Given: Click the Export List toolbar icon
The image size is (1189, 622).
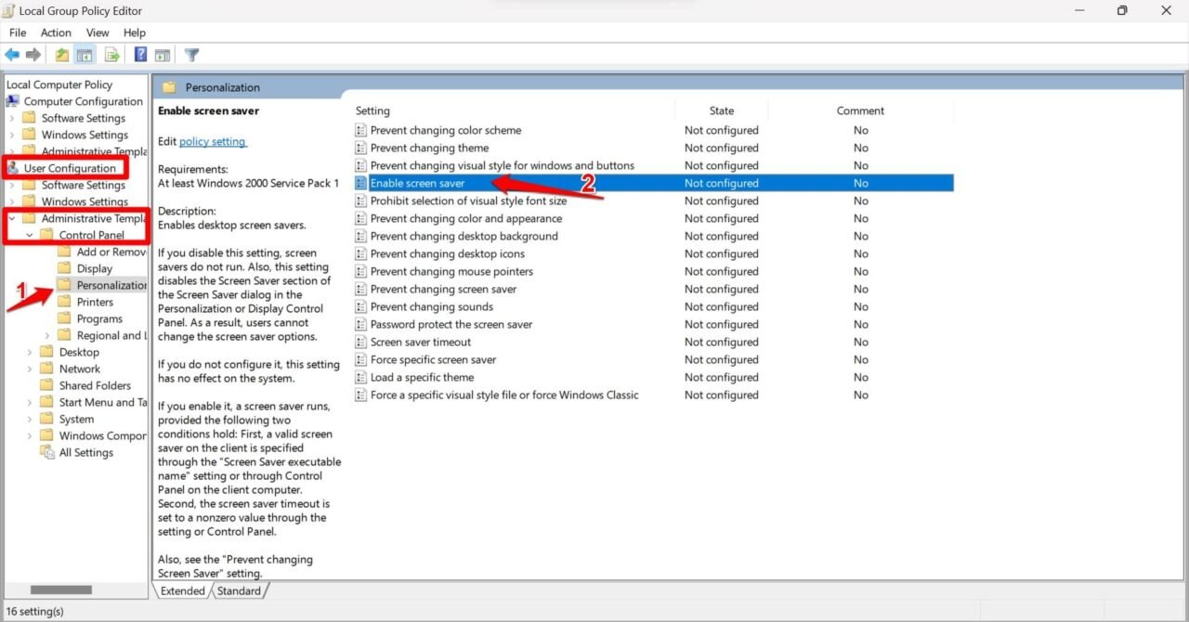Looking at the screenshot, I should click(111, 54).
